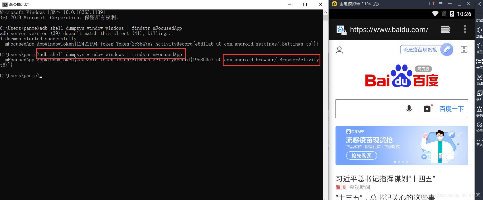Open browser three-dot overflow menu
Image resolution: width=483 pixels, height=200 pixels.
coord(465,29)
